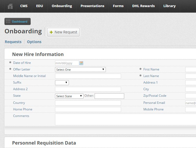Click the State label
The height and width of the screenshot is (148, 196).
17,96
